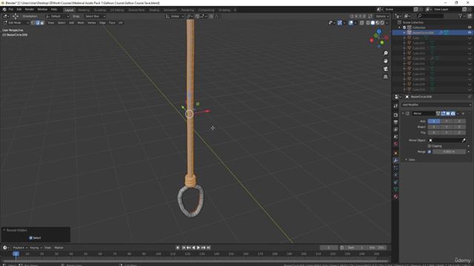Switch perspective/orthographic grid icon in the viewport
Screen dimensions: 474x266
[x=385, y=77]
